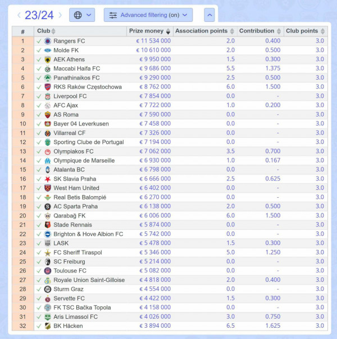Select prize money € 3 894 000
The image size is (337, 339).
(155, 326)
